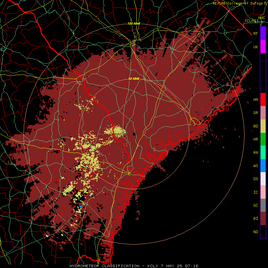268x268 pixels.
Task: Click the 100 NMI range ring label
Action: coord(134,24)
